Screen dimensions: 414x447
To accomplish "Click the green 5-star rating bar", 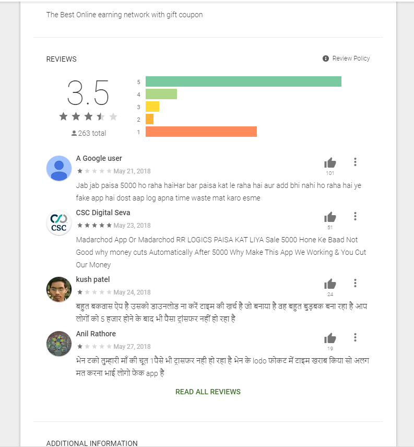I will point(243,81).
